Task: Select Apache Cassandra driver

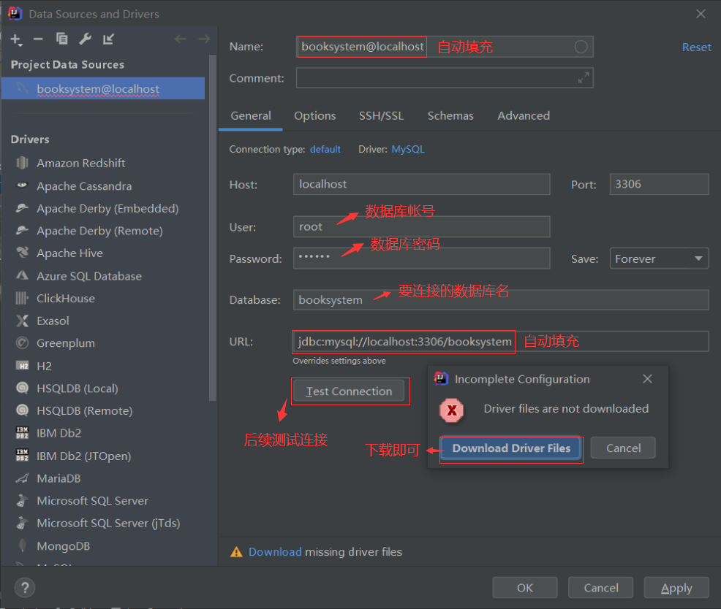Action: (x=84, y=186)
